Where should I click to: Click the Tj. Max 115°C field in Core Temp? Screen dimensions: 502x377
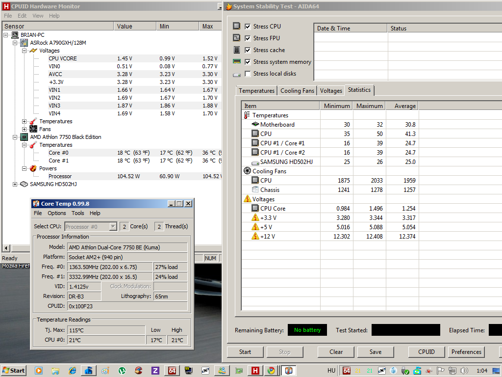pos(106,330)
